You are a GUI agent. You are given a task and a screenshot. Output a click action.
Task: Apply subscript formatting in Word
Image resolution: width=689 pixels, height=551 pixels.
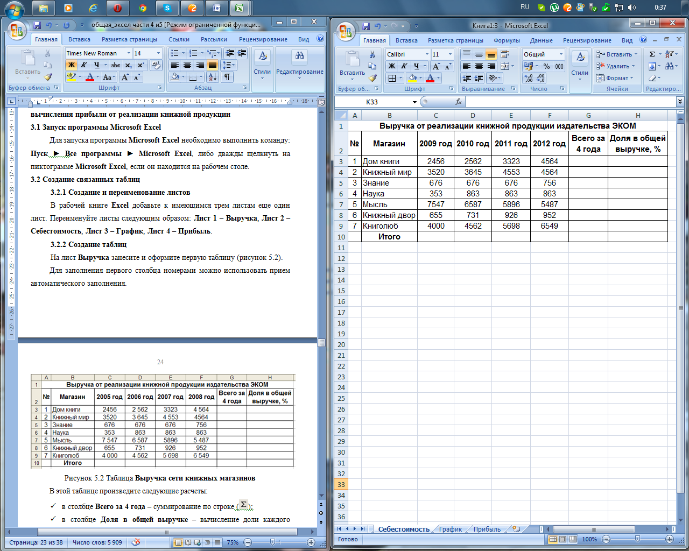(128, 65)
